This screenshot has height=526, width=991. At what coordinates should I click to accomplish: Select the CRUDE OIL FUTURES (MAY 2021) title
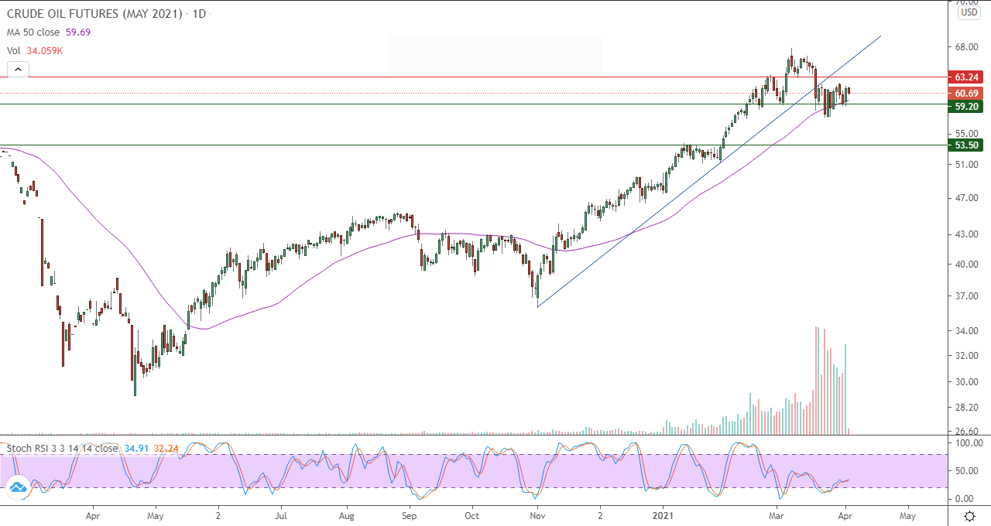coord(96,13)
